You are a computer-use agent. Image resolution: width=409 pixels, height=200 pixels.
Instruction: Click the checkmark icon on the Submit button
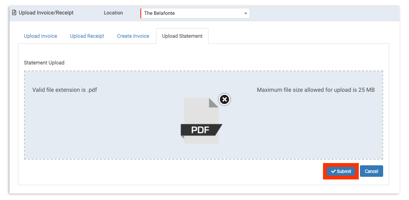[x=333, y=171]
